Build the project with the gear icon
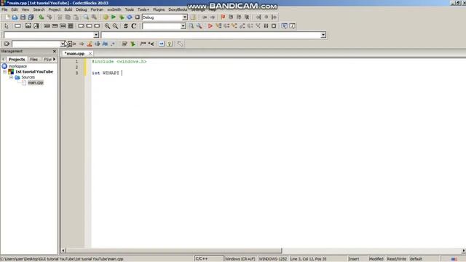The width and height of the screenshot is (466, 262). point(106,17)
